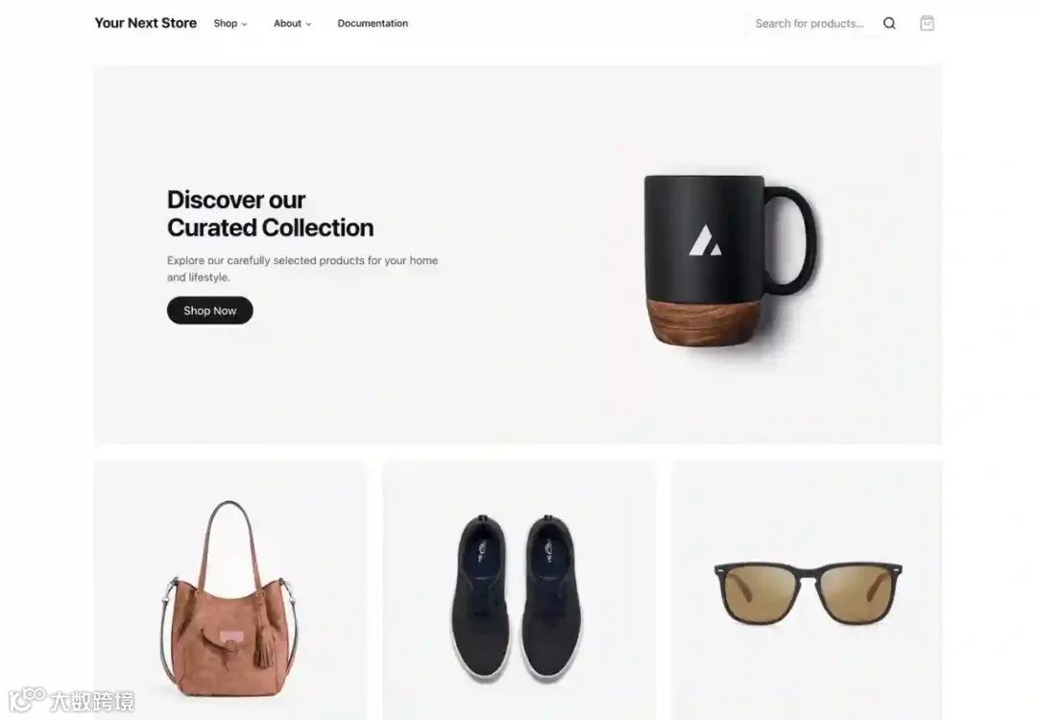Click the magnifying glass search icon
Image resolution: width=1037 pixels, height=720 pixels.
[889, 24]
